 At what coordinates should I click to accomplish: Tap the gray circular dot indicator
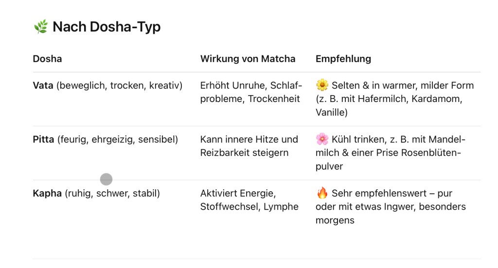point(106,179)
